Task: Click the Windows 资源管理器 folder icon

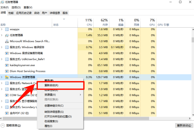Action: (7, 77)
